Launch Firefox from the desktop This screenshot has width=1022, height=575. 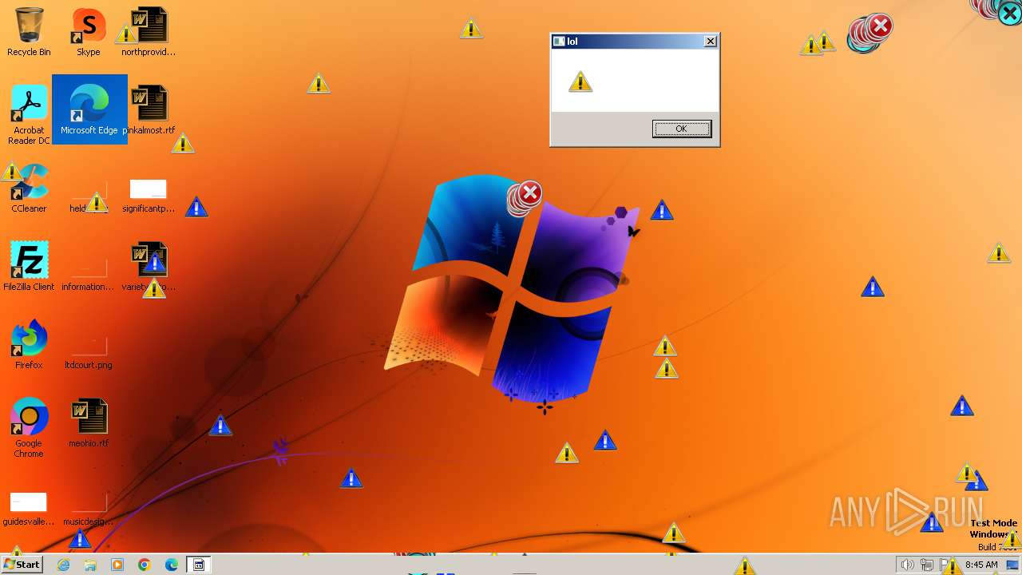pos(29,344)
